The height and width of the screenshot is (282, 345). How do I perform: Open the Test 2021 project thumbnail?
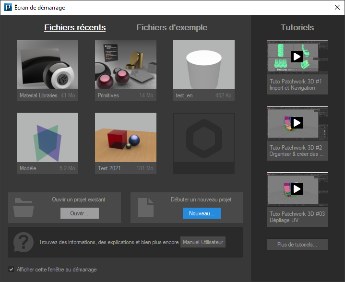click(x=126, y=139)
